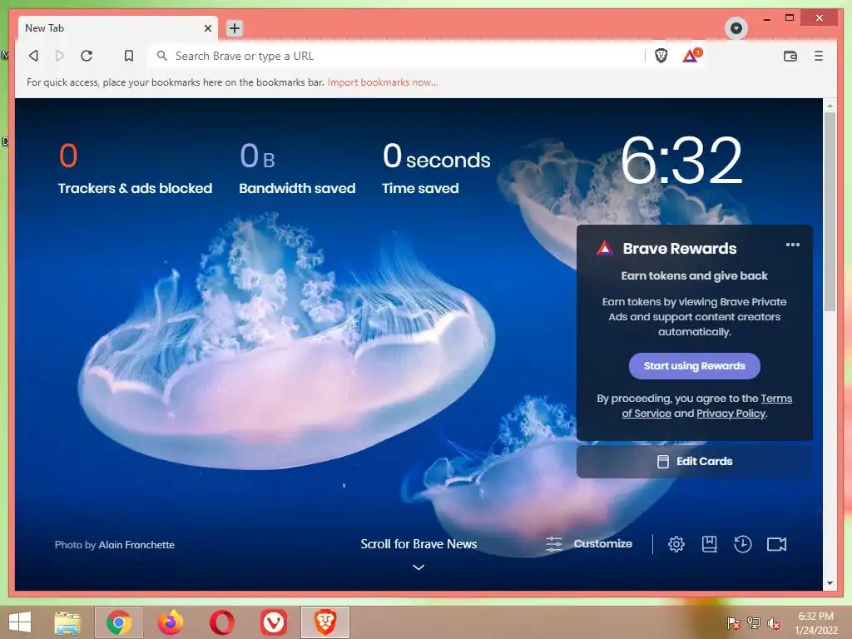Open the Brave Shields lion icon
The height and width of the screenshot is (639, 852).
pyautogui.click(x=661, y=56)
